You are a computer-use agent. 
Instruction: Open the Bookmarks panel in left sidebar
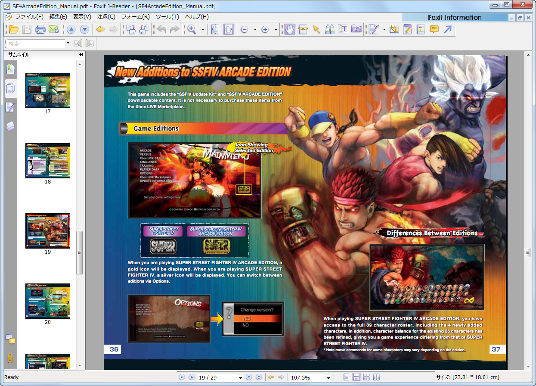(x=10, y=68)
